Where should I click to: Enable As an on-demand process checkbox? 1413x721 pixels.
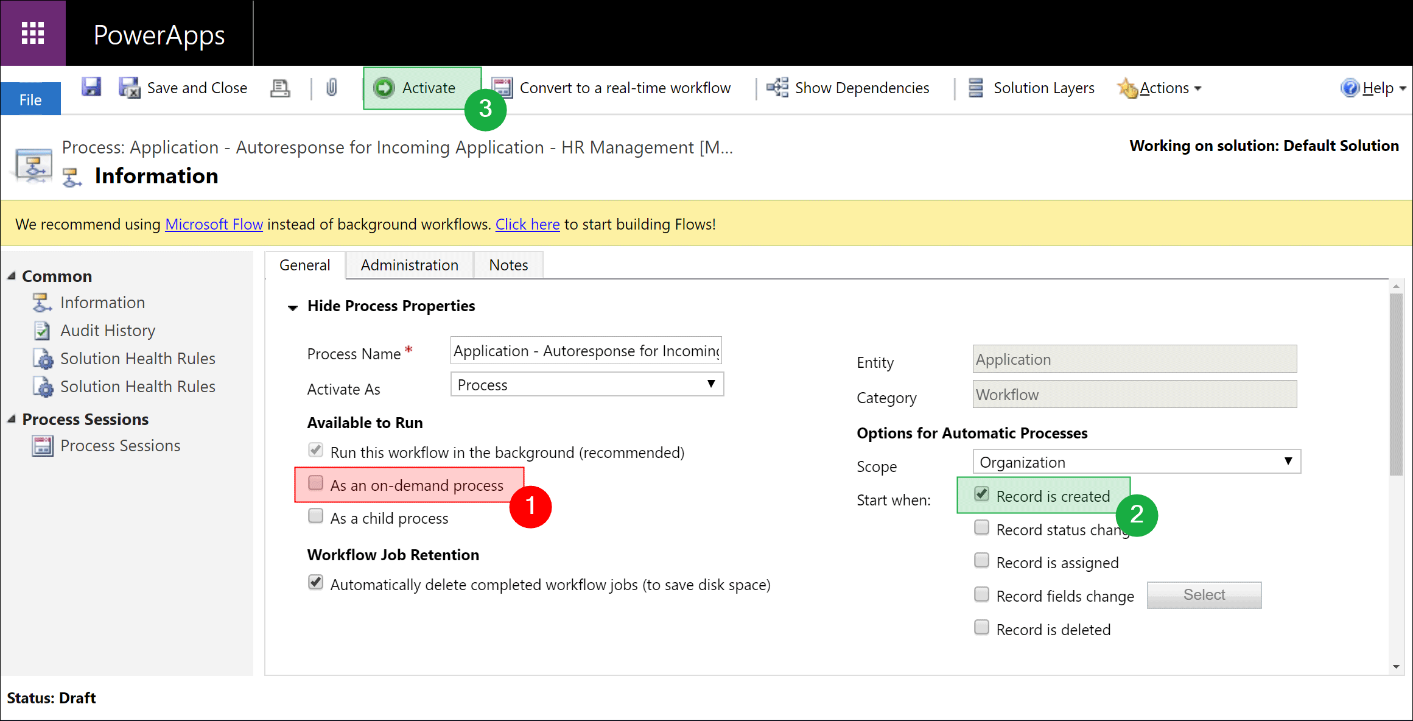[x=315, y=483]
